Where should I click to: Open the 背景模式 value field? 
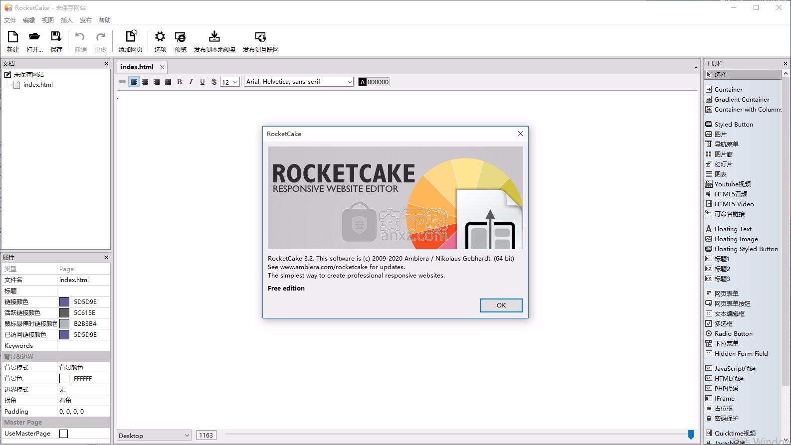pos(83,367)
